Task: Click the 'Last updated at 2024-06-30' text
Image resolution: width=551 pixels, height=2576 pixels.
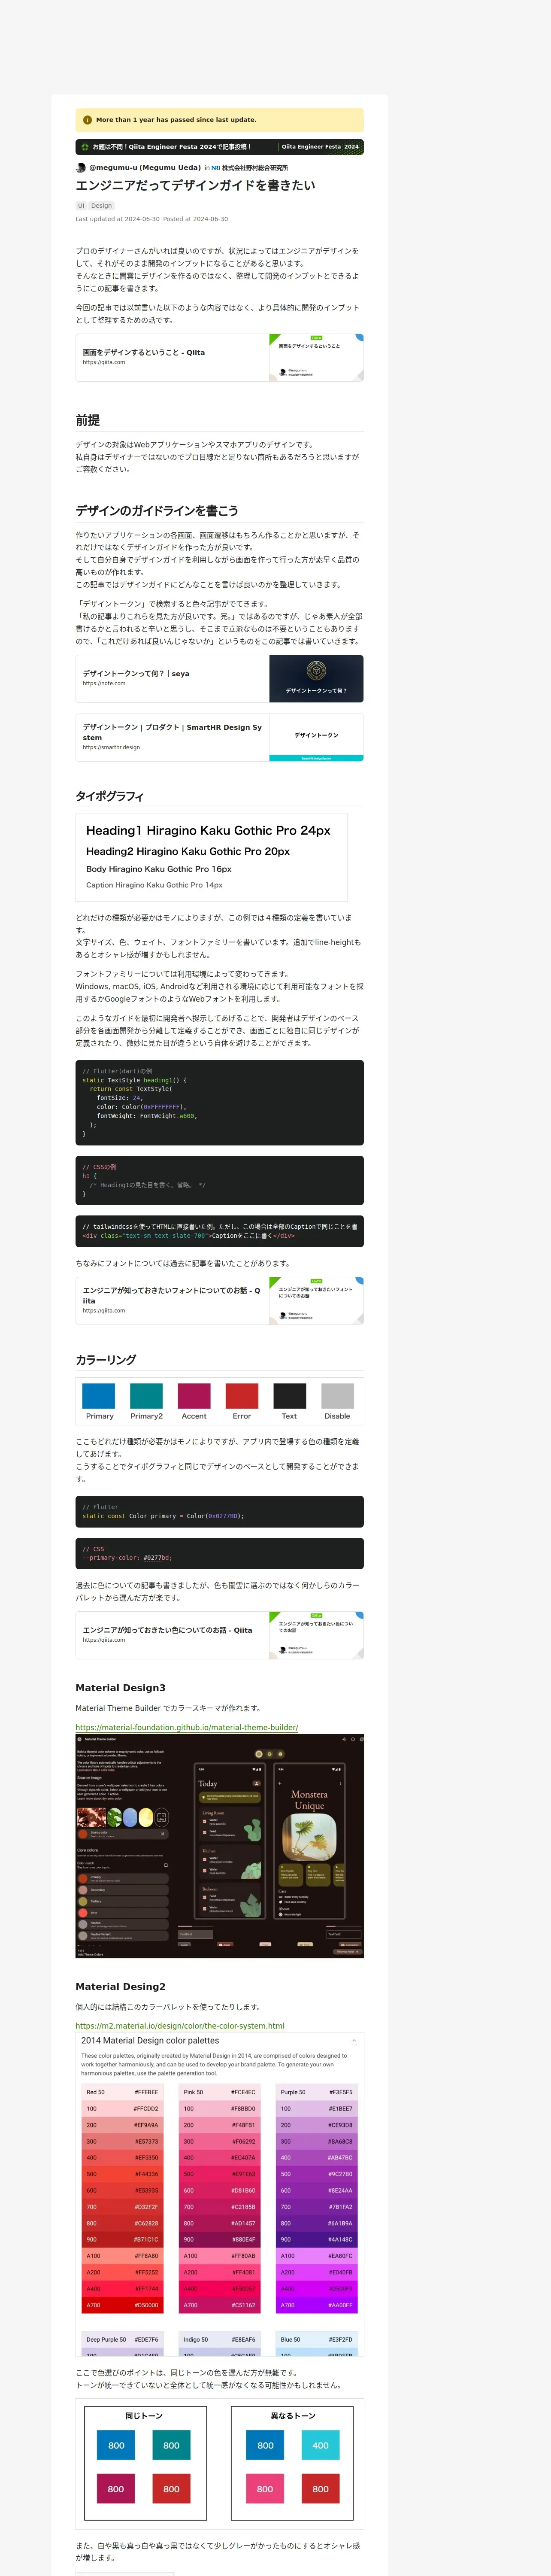Action: click(x=118, y=219)
